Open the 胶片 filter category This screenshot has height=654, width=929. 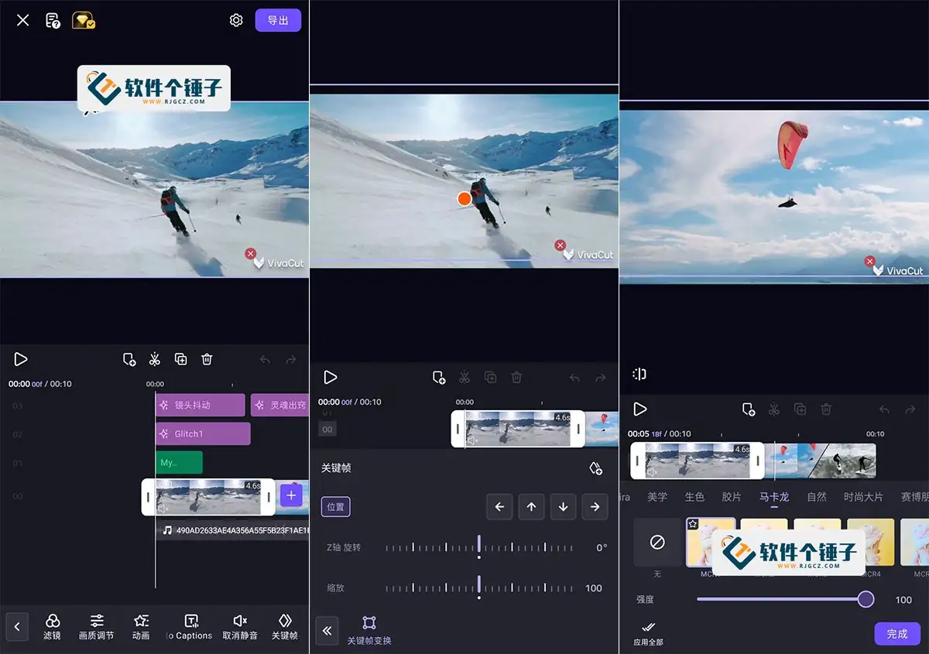732,497
